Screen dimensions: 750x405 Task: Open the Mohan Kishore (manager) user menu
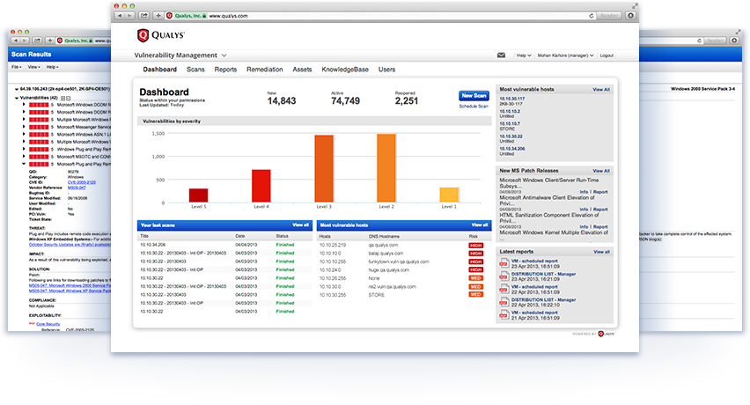[x=565, y=55]
